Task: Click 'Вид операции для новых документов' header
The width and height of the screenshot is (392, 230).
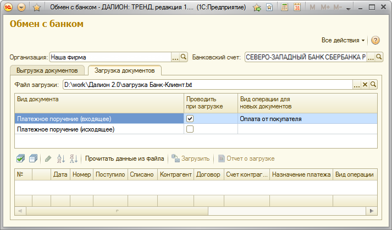Action: tap(307, 103)
